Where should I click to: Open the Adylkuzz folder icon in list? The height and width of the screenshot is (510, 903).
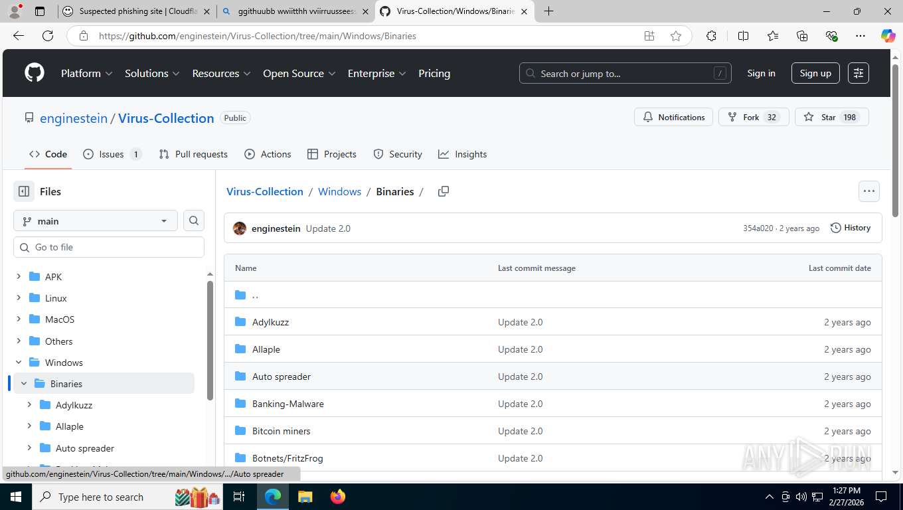pos(240,322)
